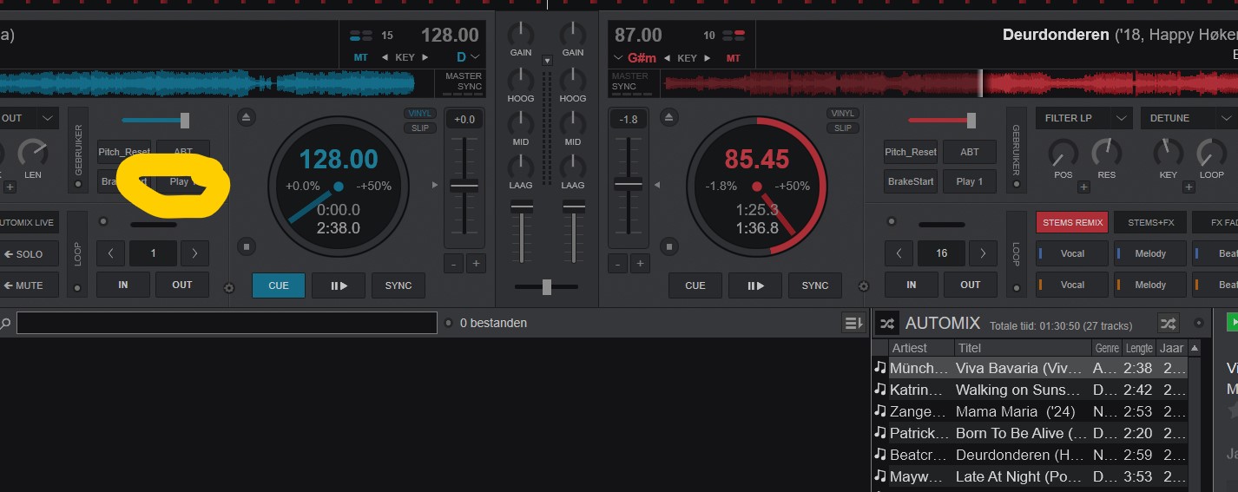The image size is (1238, 492).
Task: Toggle SLIP mode on the blue deck
Action: coord(420,128)
